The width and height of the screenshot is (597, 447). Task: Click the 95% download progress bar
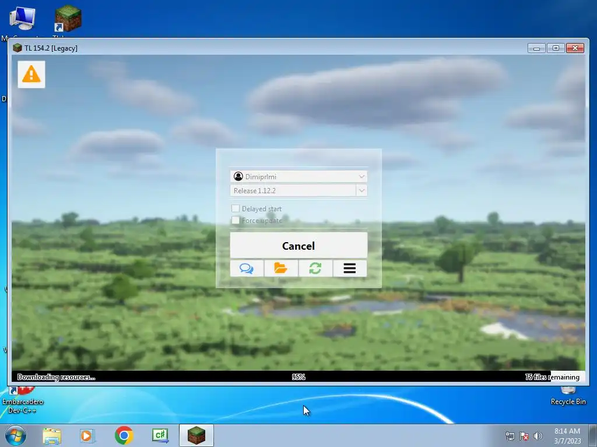pos(298,377)
